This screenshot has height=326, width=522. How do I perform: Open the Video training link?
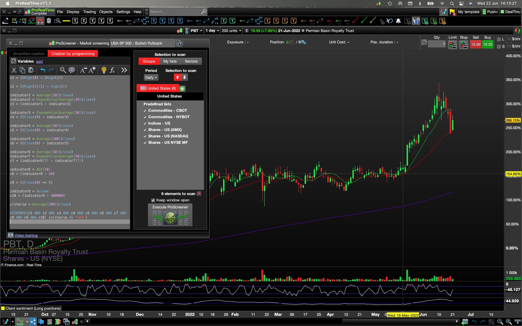26,235
